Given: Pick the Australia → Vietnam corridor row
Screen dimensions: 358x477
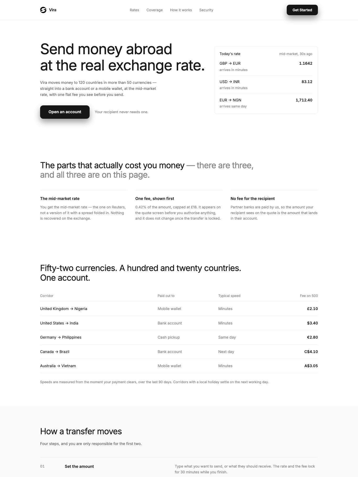Looking at the screenshot, I should [x=179, y=366].
